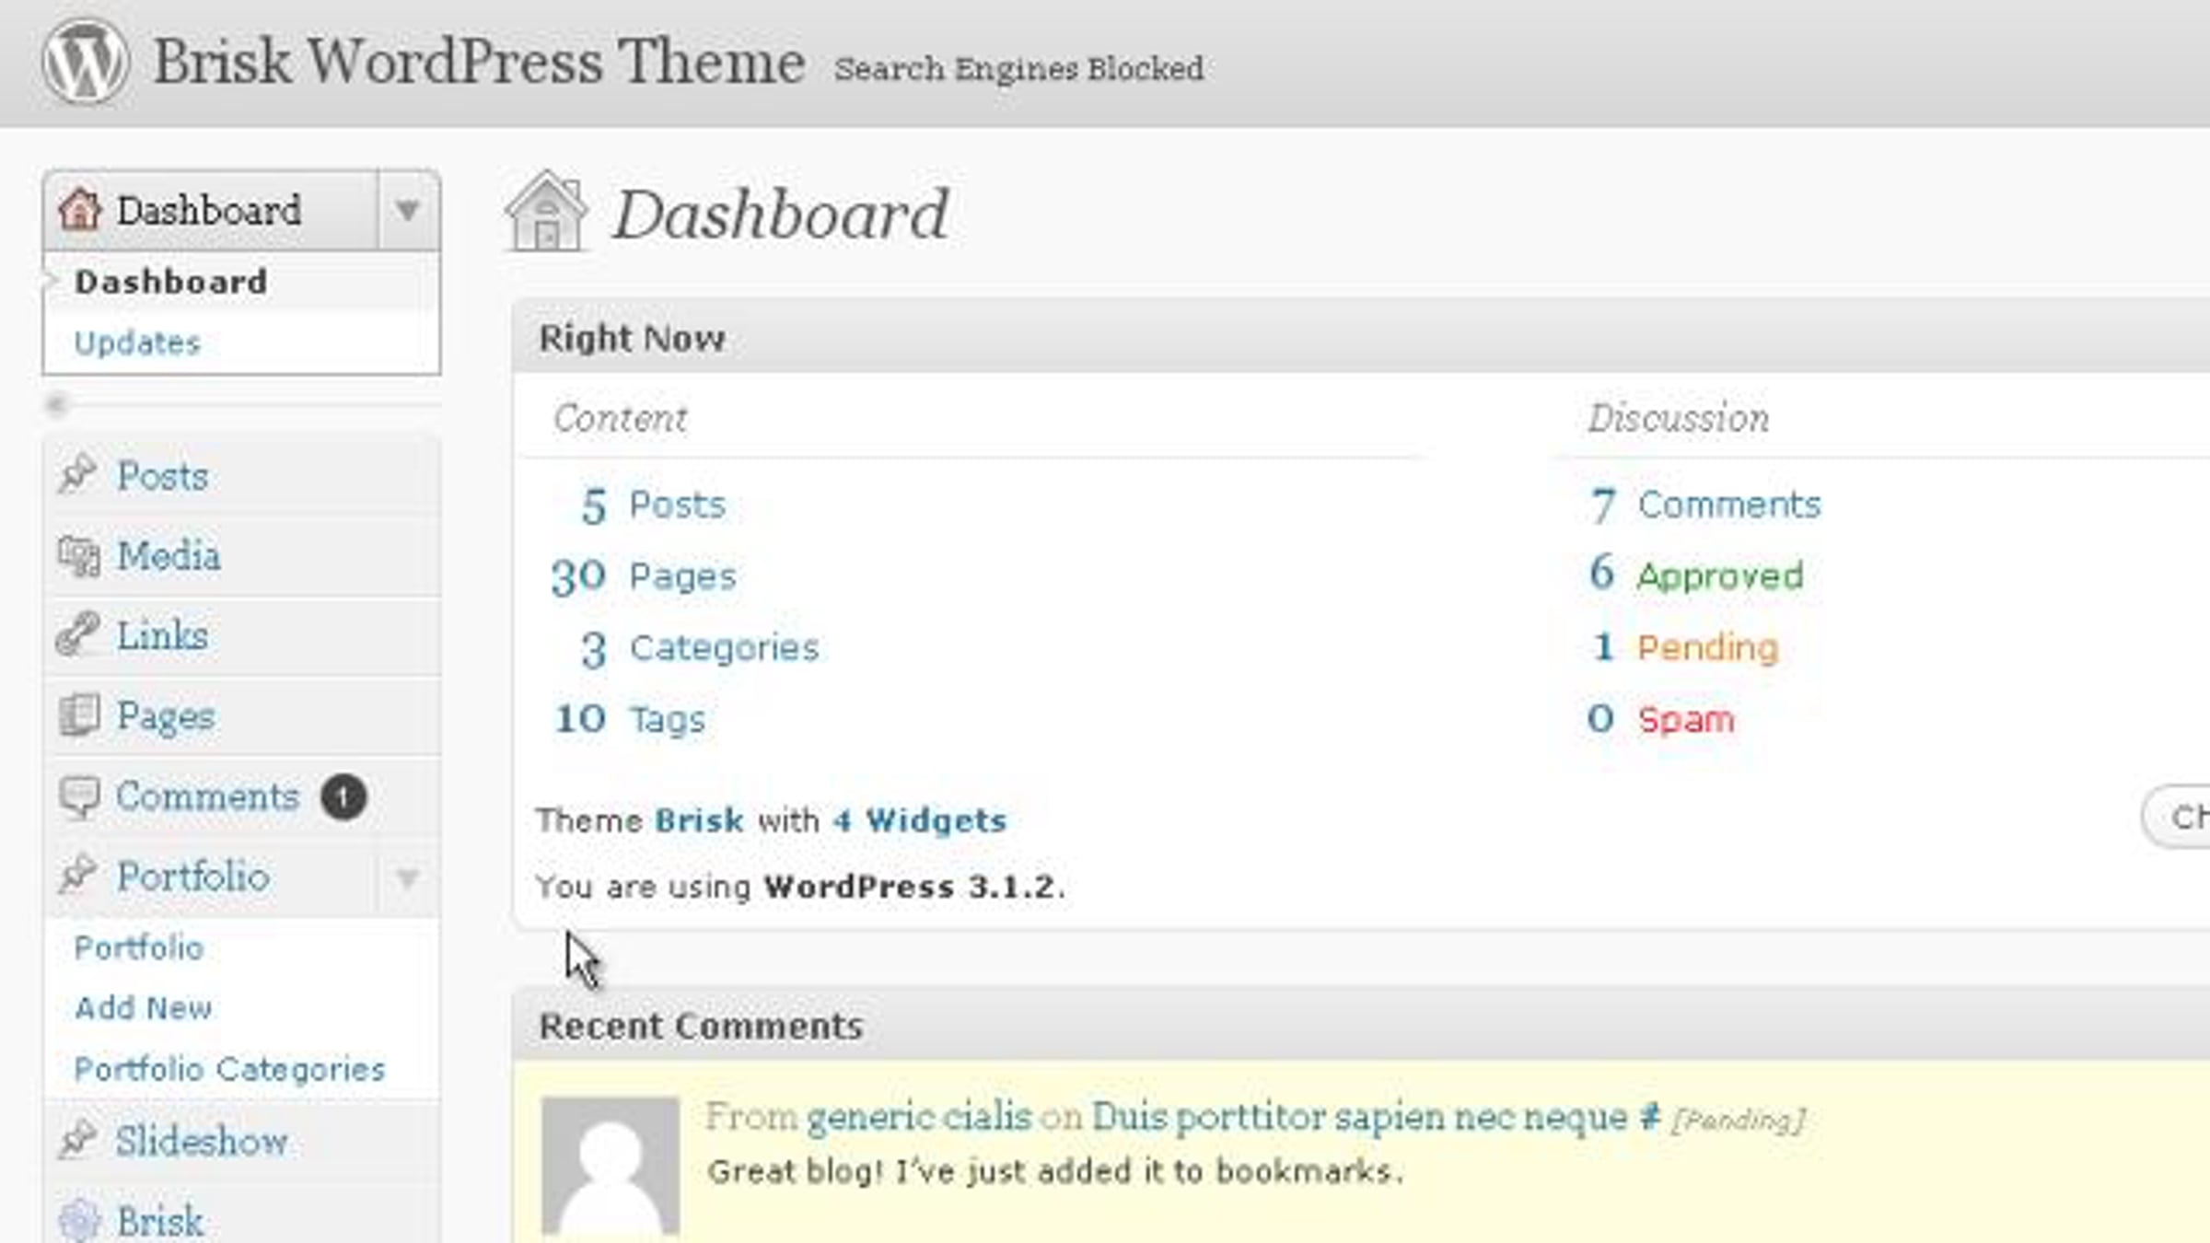
Task: Click the Posts pushpin icon in sidebar
Action: (78, 475)
